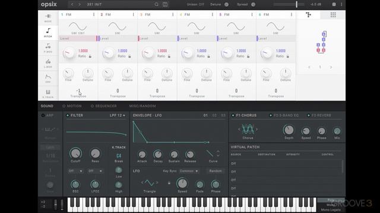Click operator 1 Ratio value 1.0000
The image size is (380, 213).
83,51
